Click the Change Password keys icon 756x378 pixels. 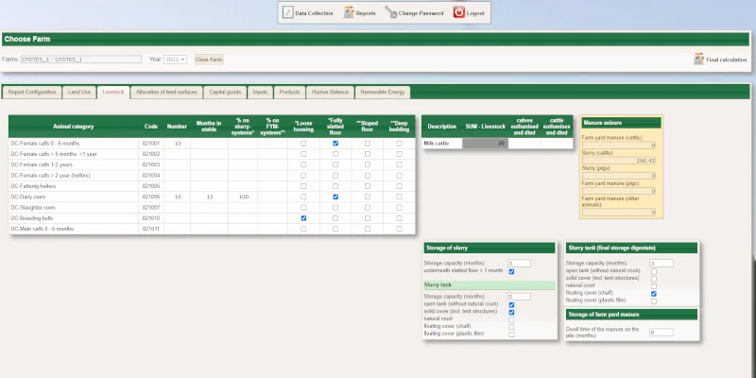[391, 13]
